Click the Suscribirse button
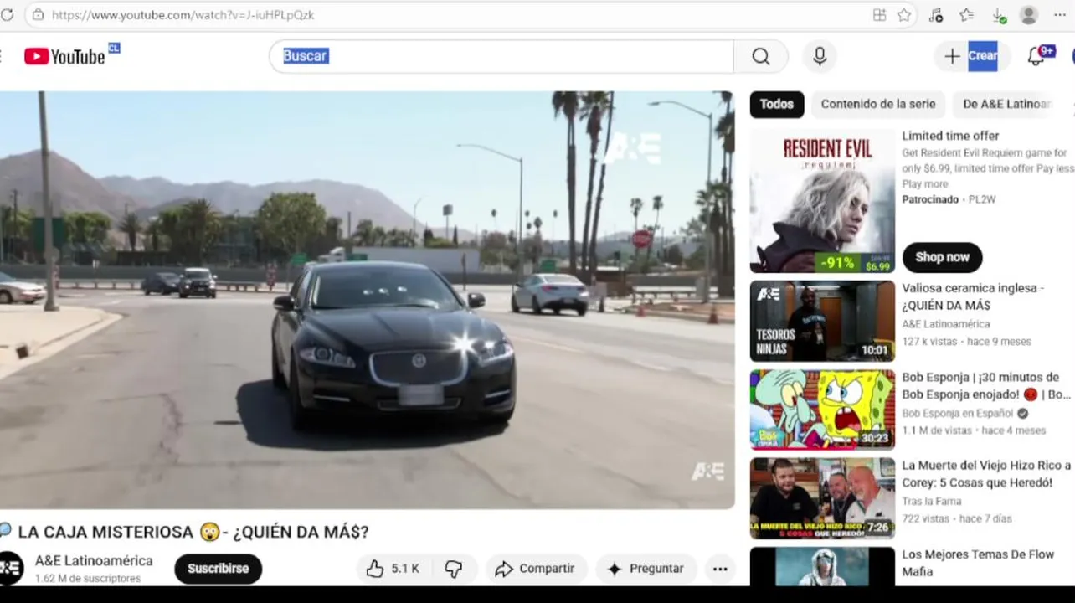1075x603 pixels. [218, 569]
